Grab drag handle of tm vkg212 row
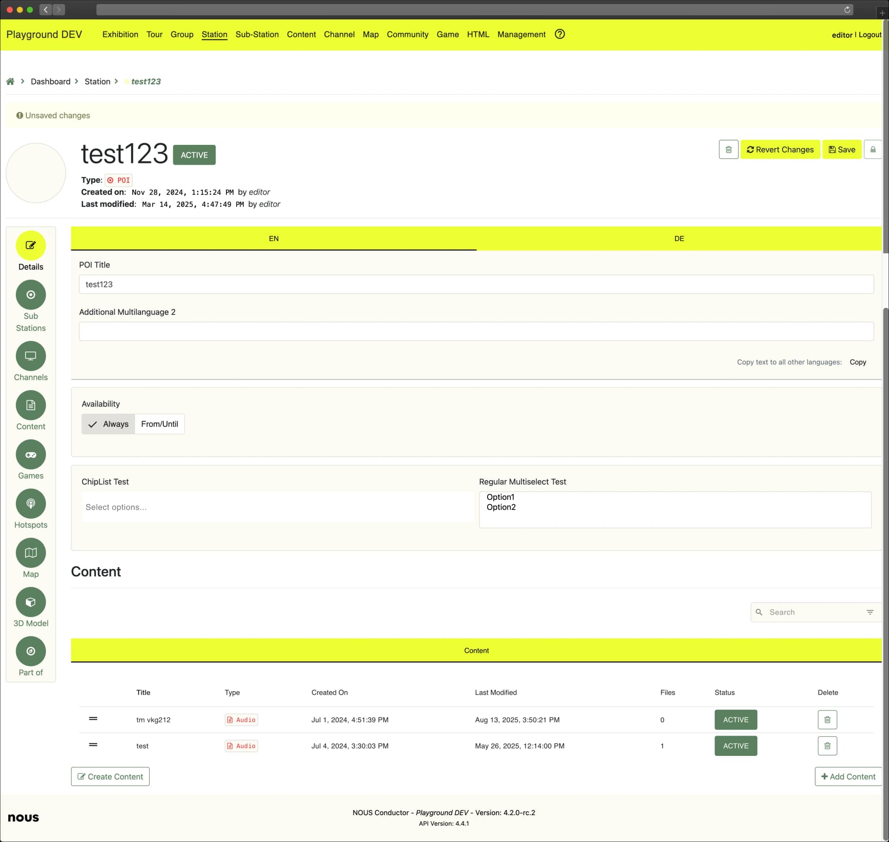 tap(93, 718)
